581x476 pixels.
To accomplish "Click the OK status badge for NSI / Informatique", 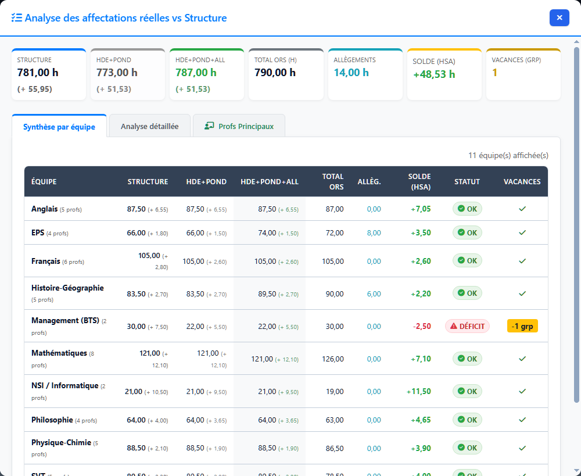I will (467, 391).
